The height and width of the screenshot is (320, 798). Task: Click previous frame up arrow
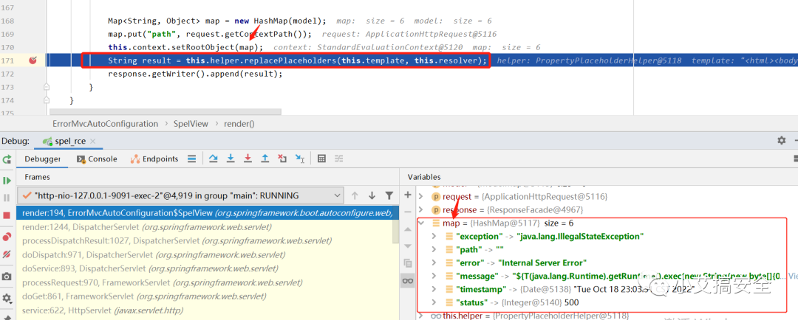click(355, 195)
